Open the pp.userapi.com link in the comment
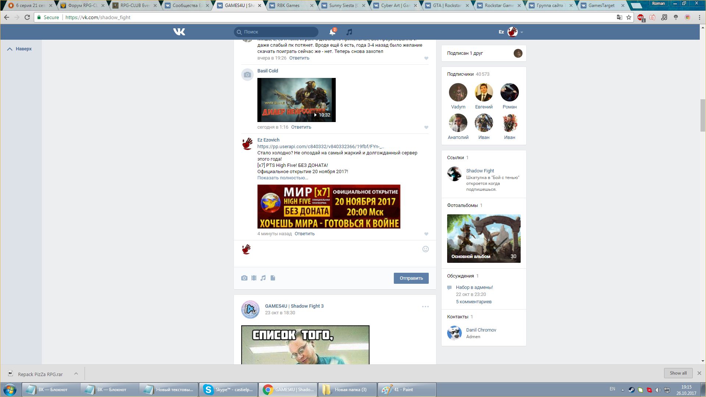The image size is (706, 397). point(321,147)
